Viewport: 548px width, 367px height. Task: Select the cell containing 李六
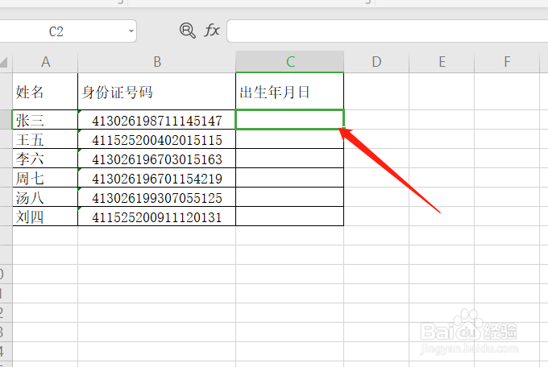point(45,159)
